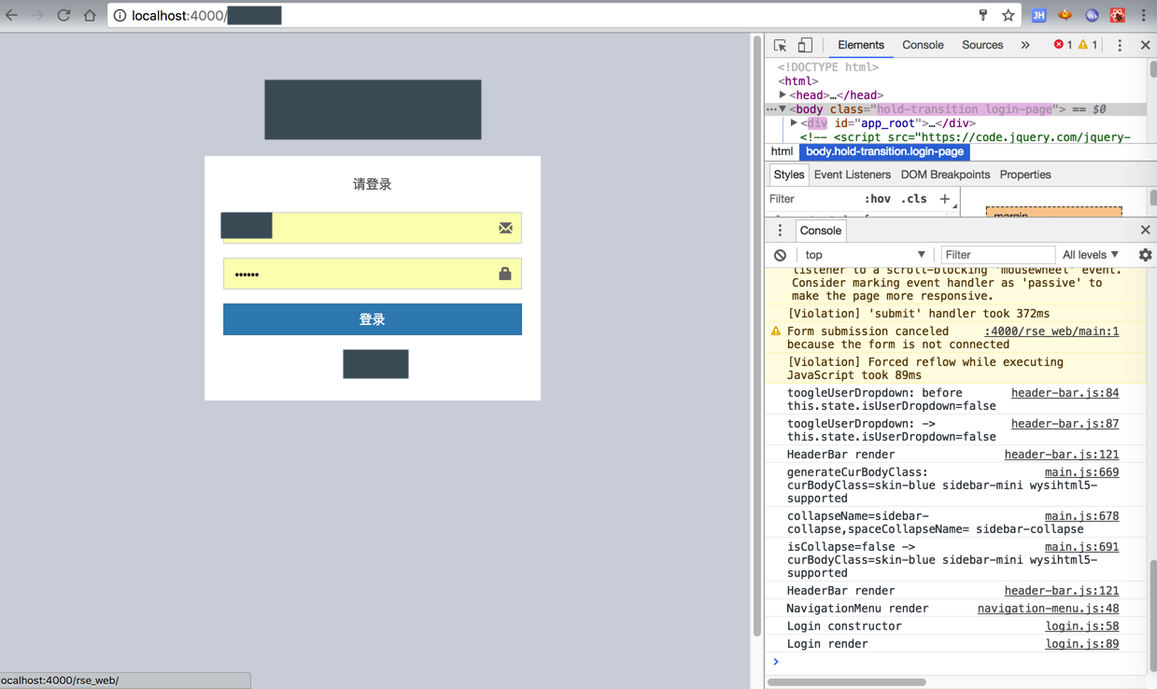Open the :4000/rse_web/main:1 link
The height and width of the screenshot is (689, 1157).
pos(1051,331)
